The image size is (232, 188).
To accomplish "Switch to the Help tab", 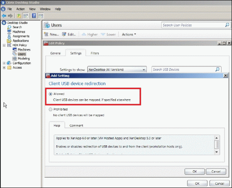I will click(57, 125).
